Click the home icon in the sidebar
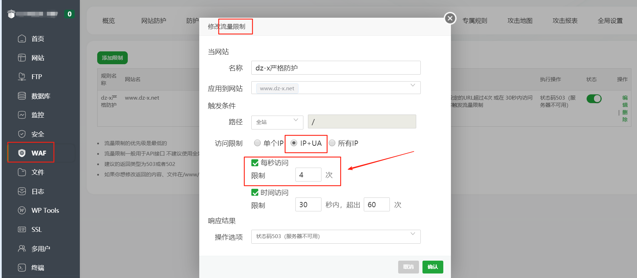This screenshot has width=637, height=278. [22, 39]
